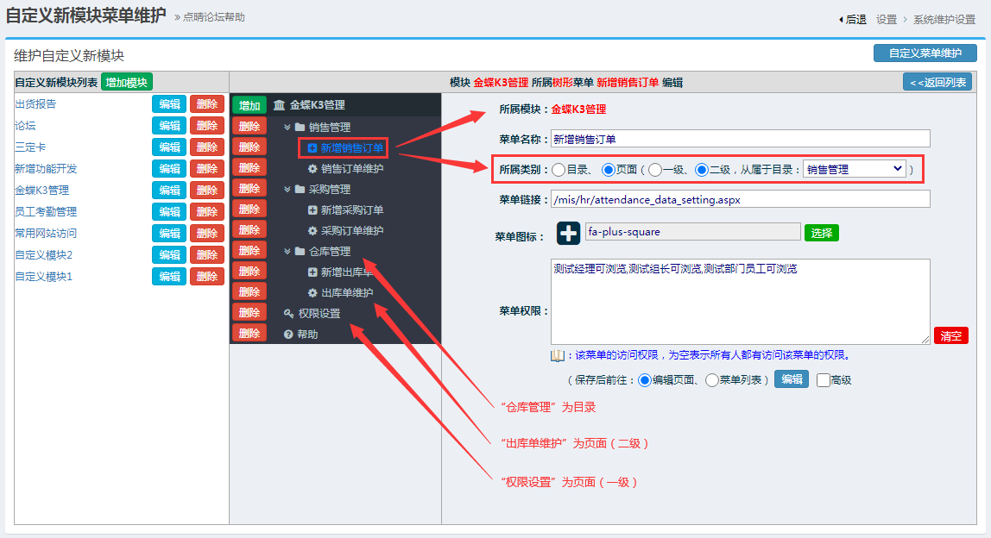Open 新增采购订单 menu item
This screenshot has width=991, height=538.
[352, 210]
